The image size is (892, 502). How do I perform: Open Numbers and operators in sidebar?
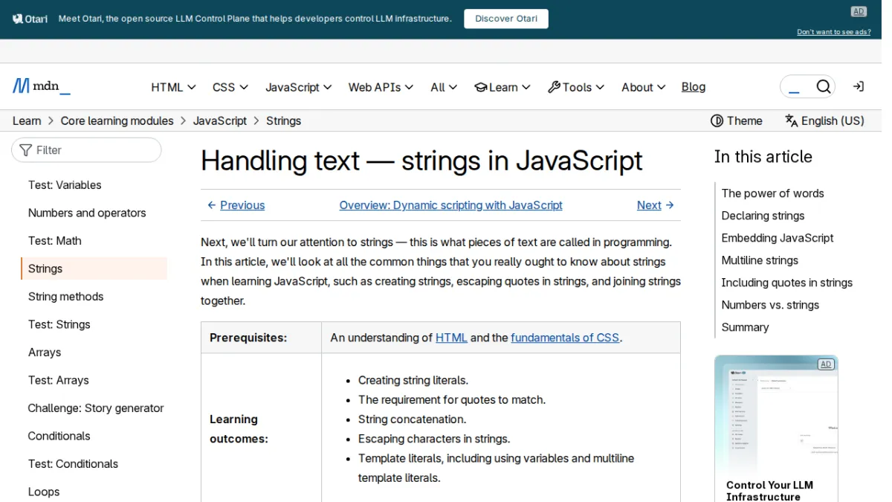point(87,213)
